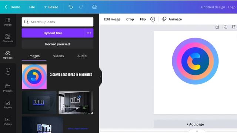
Task: Click the Animate motion icon
Action: 164,19
